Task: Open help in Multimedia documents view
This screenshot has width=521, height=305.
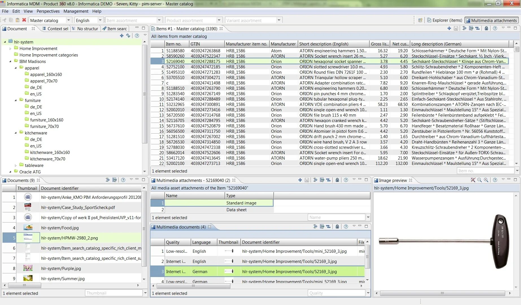Action: point(346,226)
